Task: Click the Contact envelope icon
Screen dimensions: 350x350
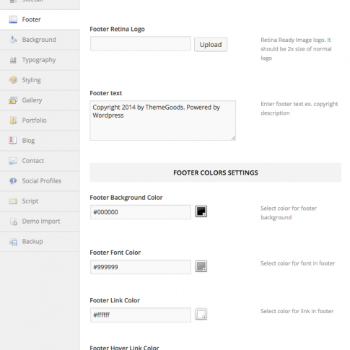Action: 13,161
